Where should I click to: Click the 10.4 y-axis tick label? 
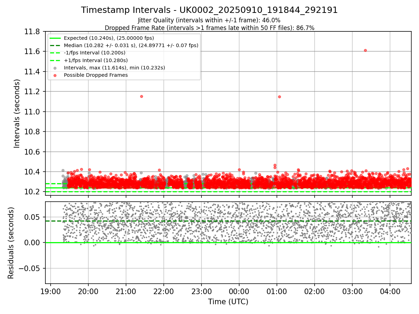pyautogui.click(x=33, y=172)
